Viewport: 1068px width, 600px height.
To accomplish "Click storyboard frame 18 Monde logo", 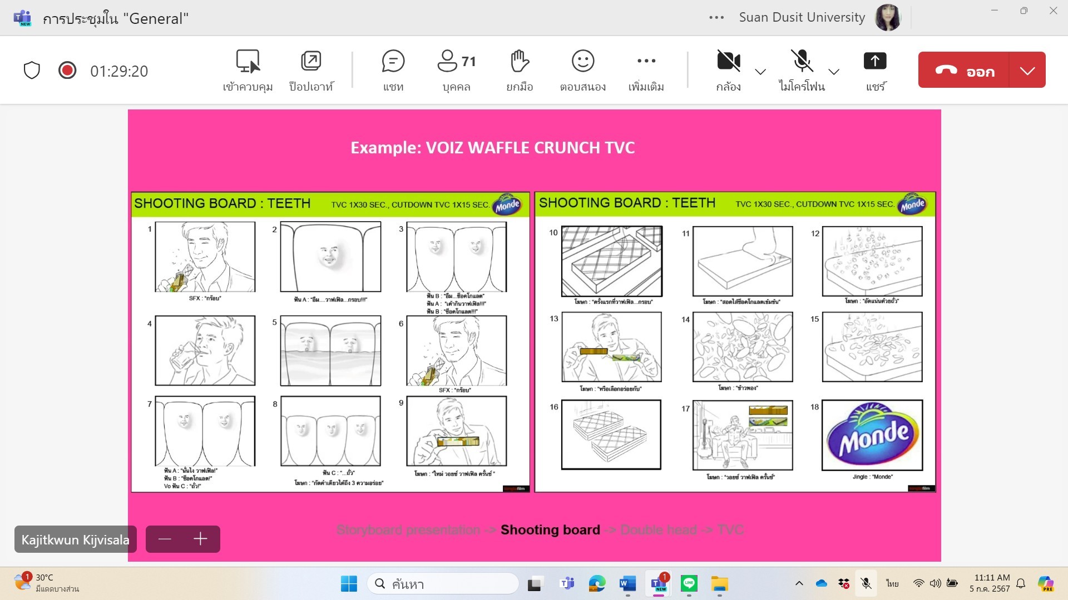I will click(x=872, y=435).
